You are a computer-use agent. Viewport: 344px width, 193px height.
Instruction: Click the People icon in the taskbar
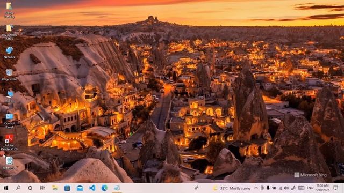[x=197, y=188]
